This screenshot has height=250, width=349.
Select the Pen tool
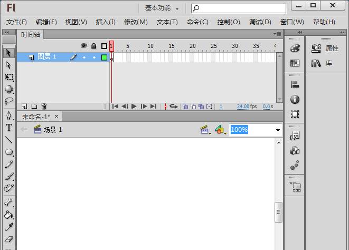[x=9, y=115]
